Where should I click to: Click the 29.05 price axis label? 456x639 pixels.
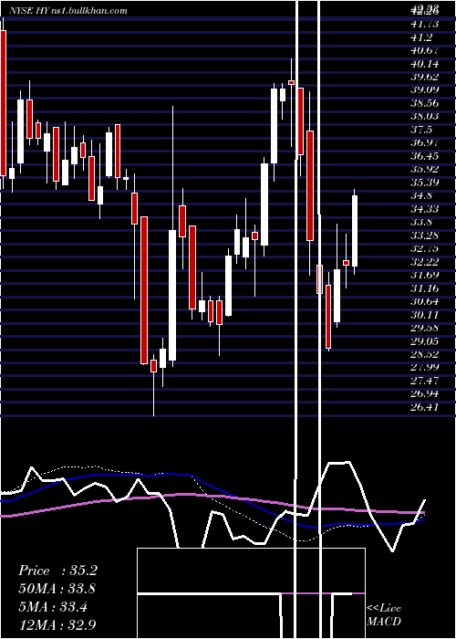425,340
